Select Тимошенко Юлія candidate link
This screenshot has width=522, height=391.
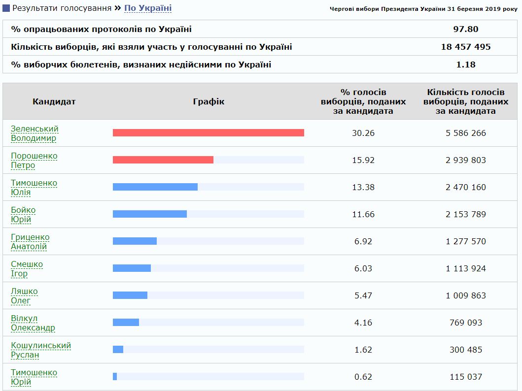(34, 188)
